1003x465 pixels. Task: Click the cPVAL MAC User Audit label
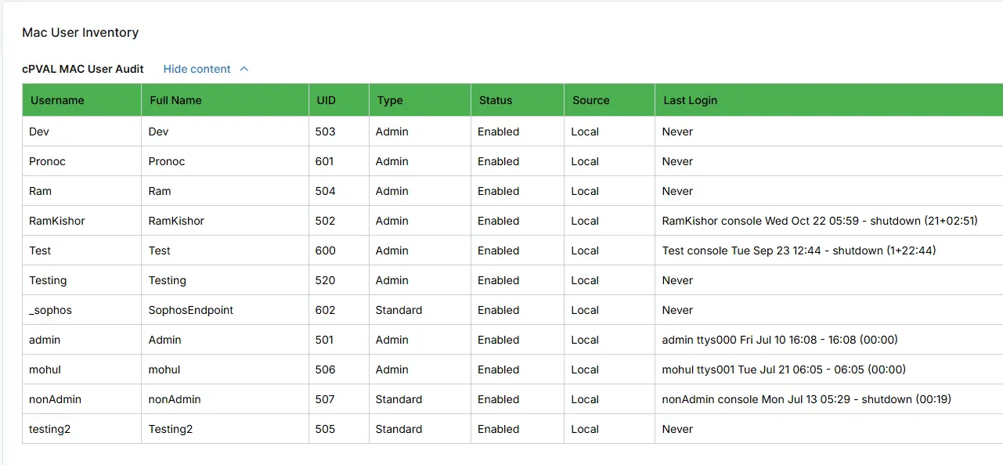tap(83, 69)
